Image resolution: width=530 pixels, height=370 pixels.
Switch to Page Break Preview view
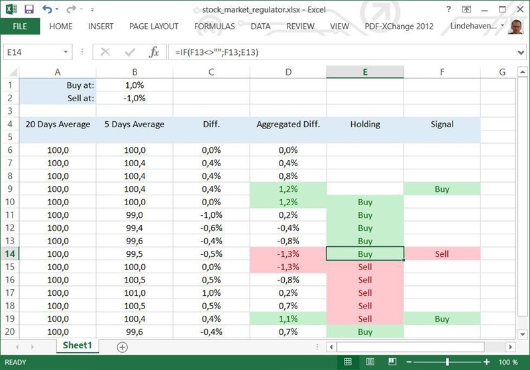(x=397, y=362)
